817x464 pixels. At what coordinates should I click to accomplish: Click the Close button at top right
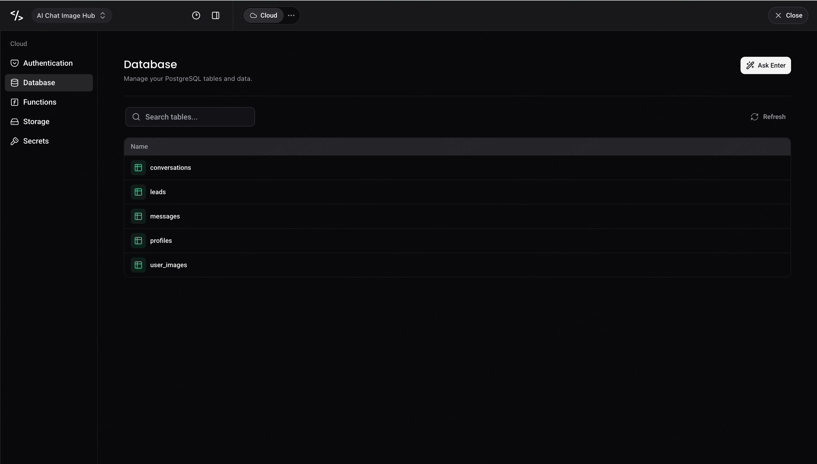point(788,15)
